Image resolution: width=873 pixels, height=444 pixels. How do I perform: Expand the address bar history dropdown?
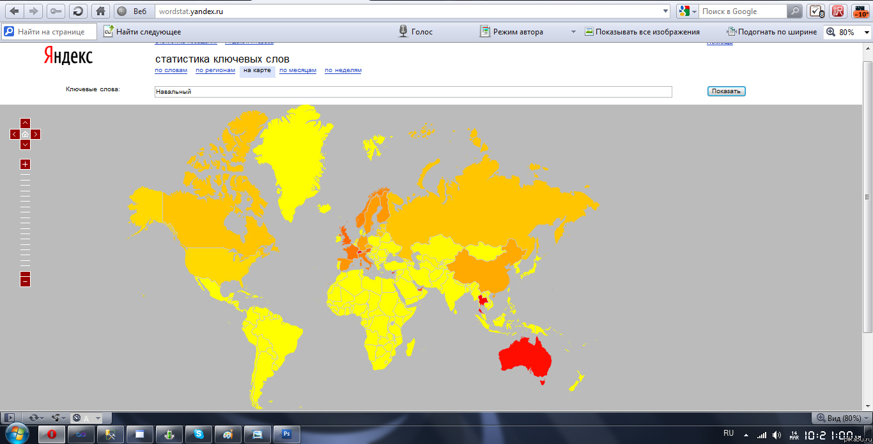pos(665,11)
